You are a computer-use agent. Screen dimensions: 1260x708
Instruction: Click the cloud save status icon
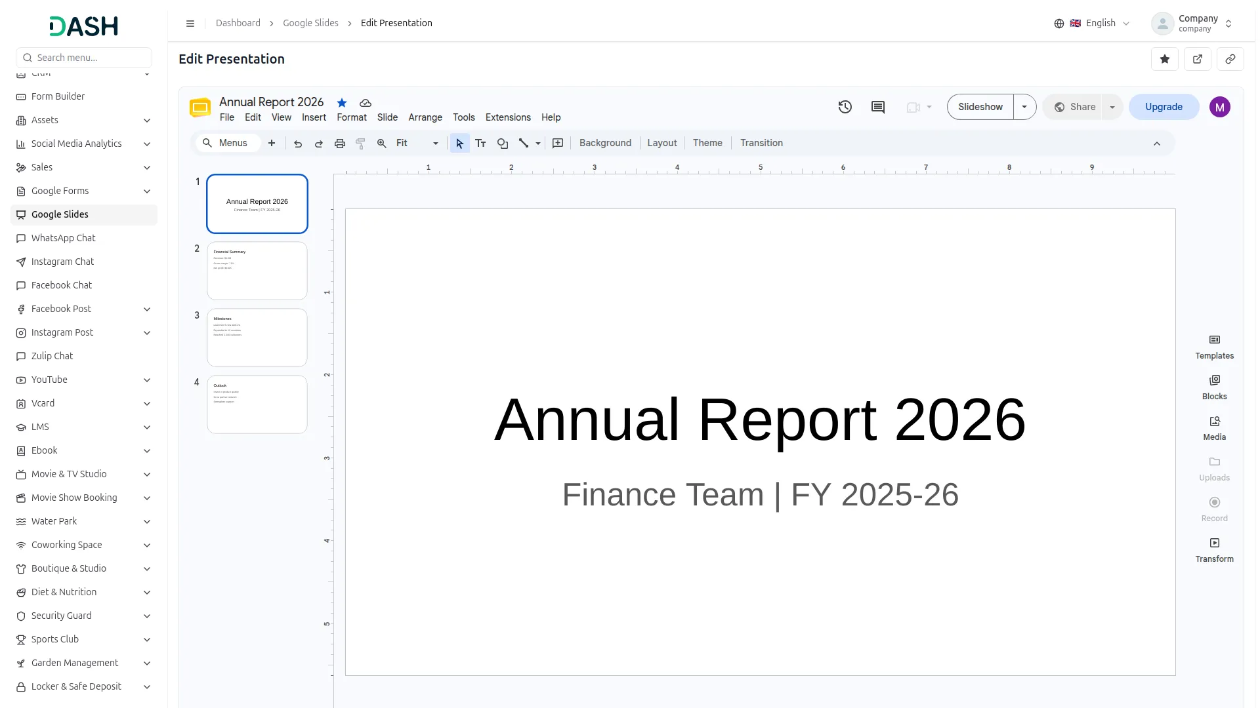[x=366, y=103]
